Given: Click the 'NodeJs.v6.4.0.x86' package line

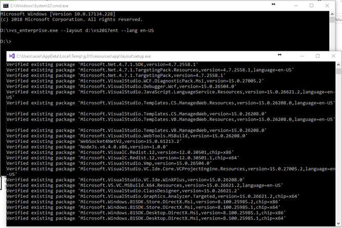Looking at the screenshot, I should pos(87,147).
